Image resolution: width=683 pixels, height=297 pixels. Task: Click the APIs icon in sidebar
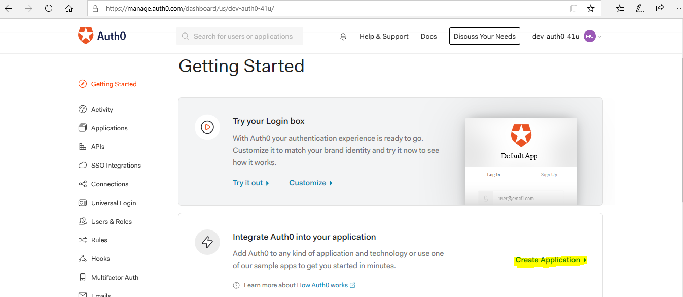[83, 147]
